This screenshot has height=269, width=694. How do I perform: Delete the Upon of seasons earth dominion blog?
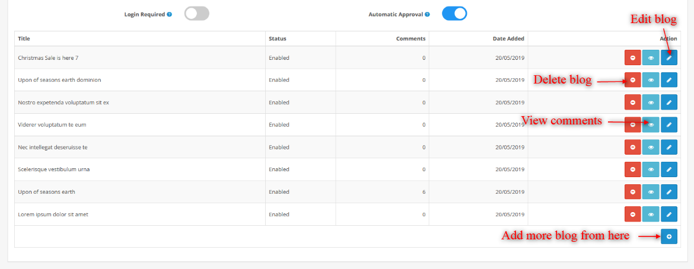tap(633, 80)
